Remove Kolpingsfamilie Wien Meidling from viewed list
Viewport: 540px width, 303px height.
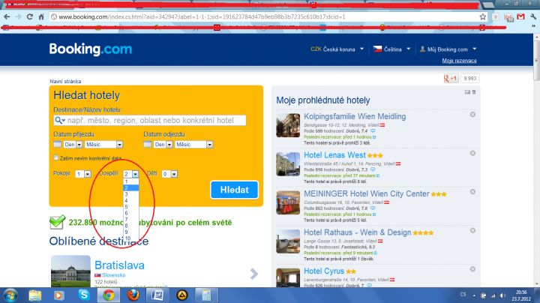coord(472,114)
